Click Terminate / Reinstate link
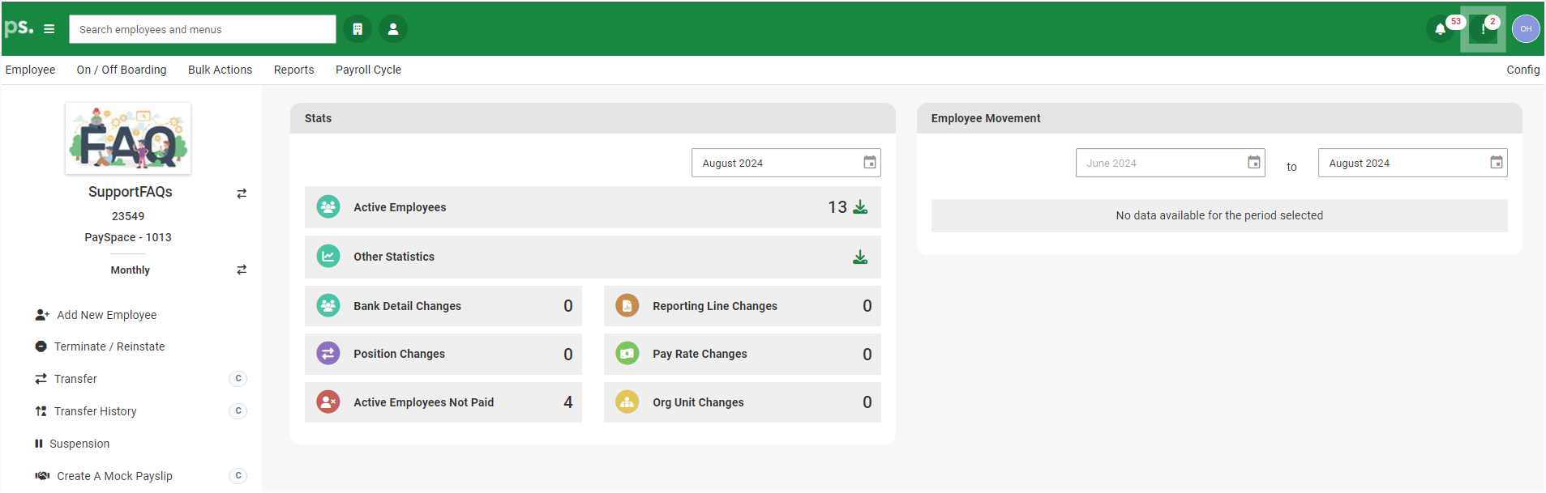This screenshot has height=493, width=1546. pyautogui.click(x=109, y=346)
